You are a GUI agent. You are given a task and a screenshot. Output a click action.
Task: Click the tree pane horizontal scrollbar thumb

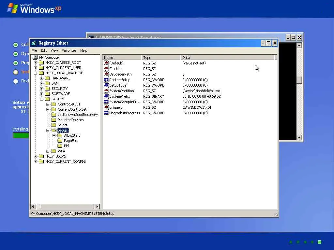pyautogui.click(x=67, y=206)
